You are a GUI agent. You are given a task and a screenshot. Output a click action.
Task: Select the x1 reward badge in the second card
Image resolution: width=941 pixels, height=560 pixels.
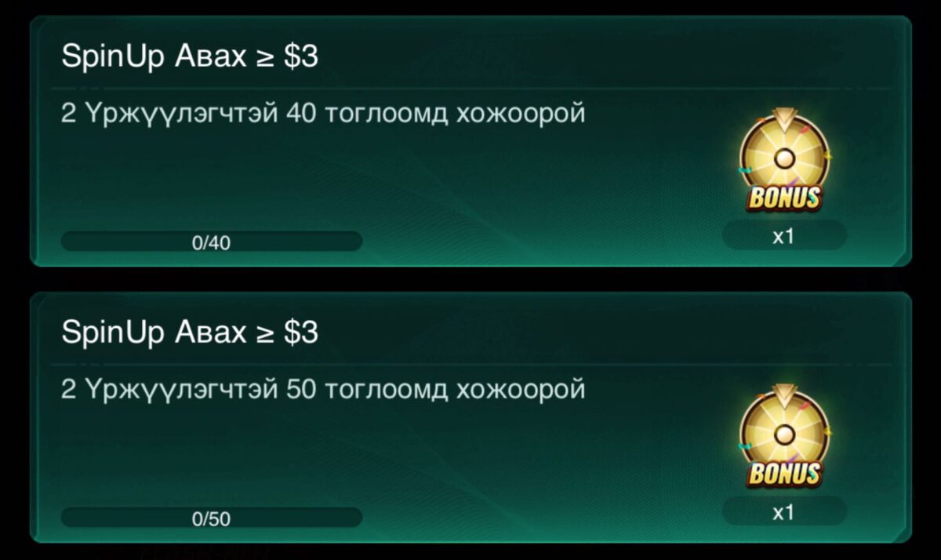(784, 511)
